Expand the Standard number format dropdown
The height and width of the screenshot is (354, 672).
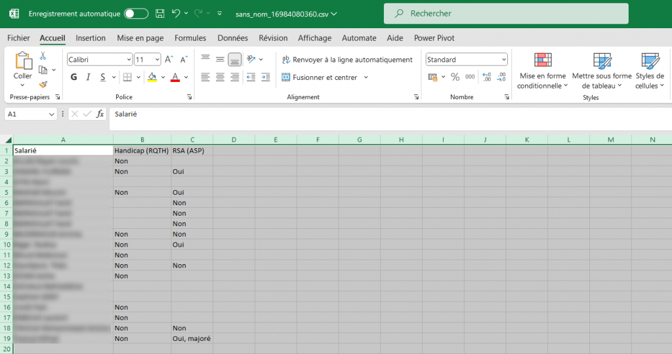coord(503,60)
